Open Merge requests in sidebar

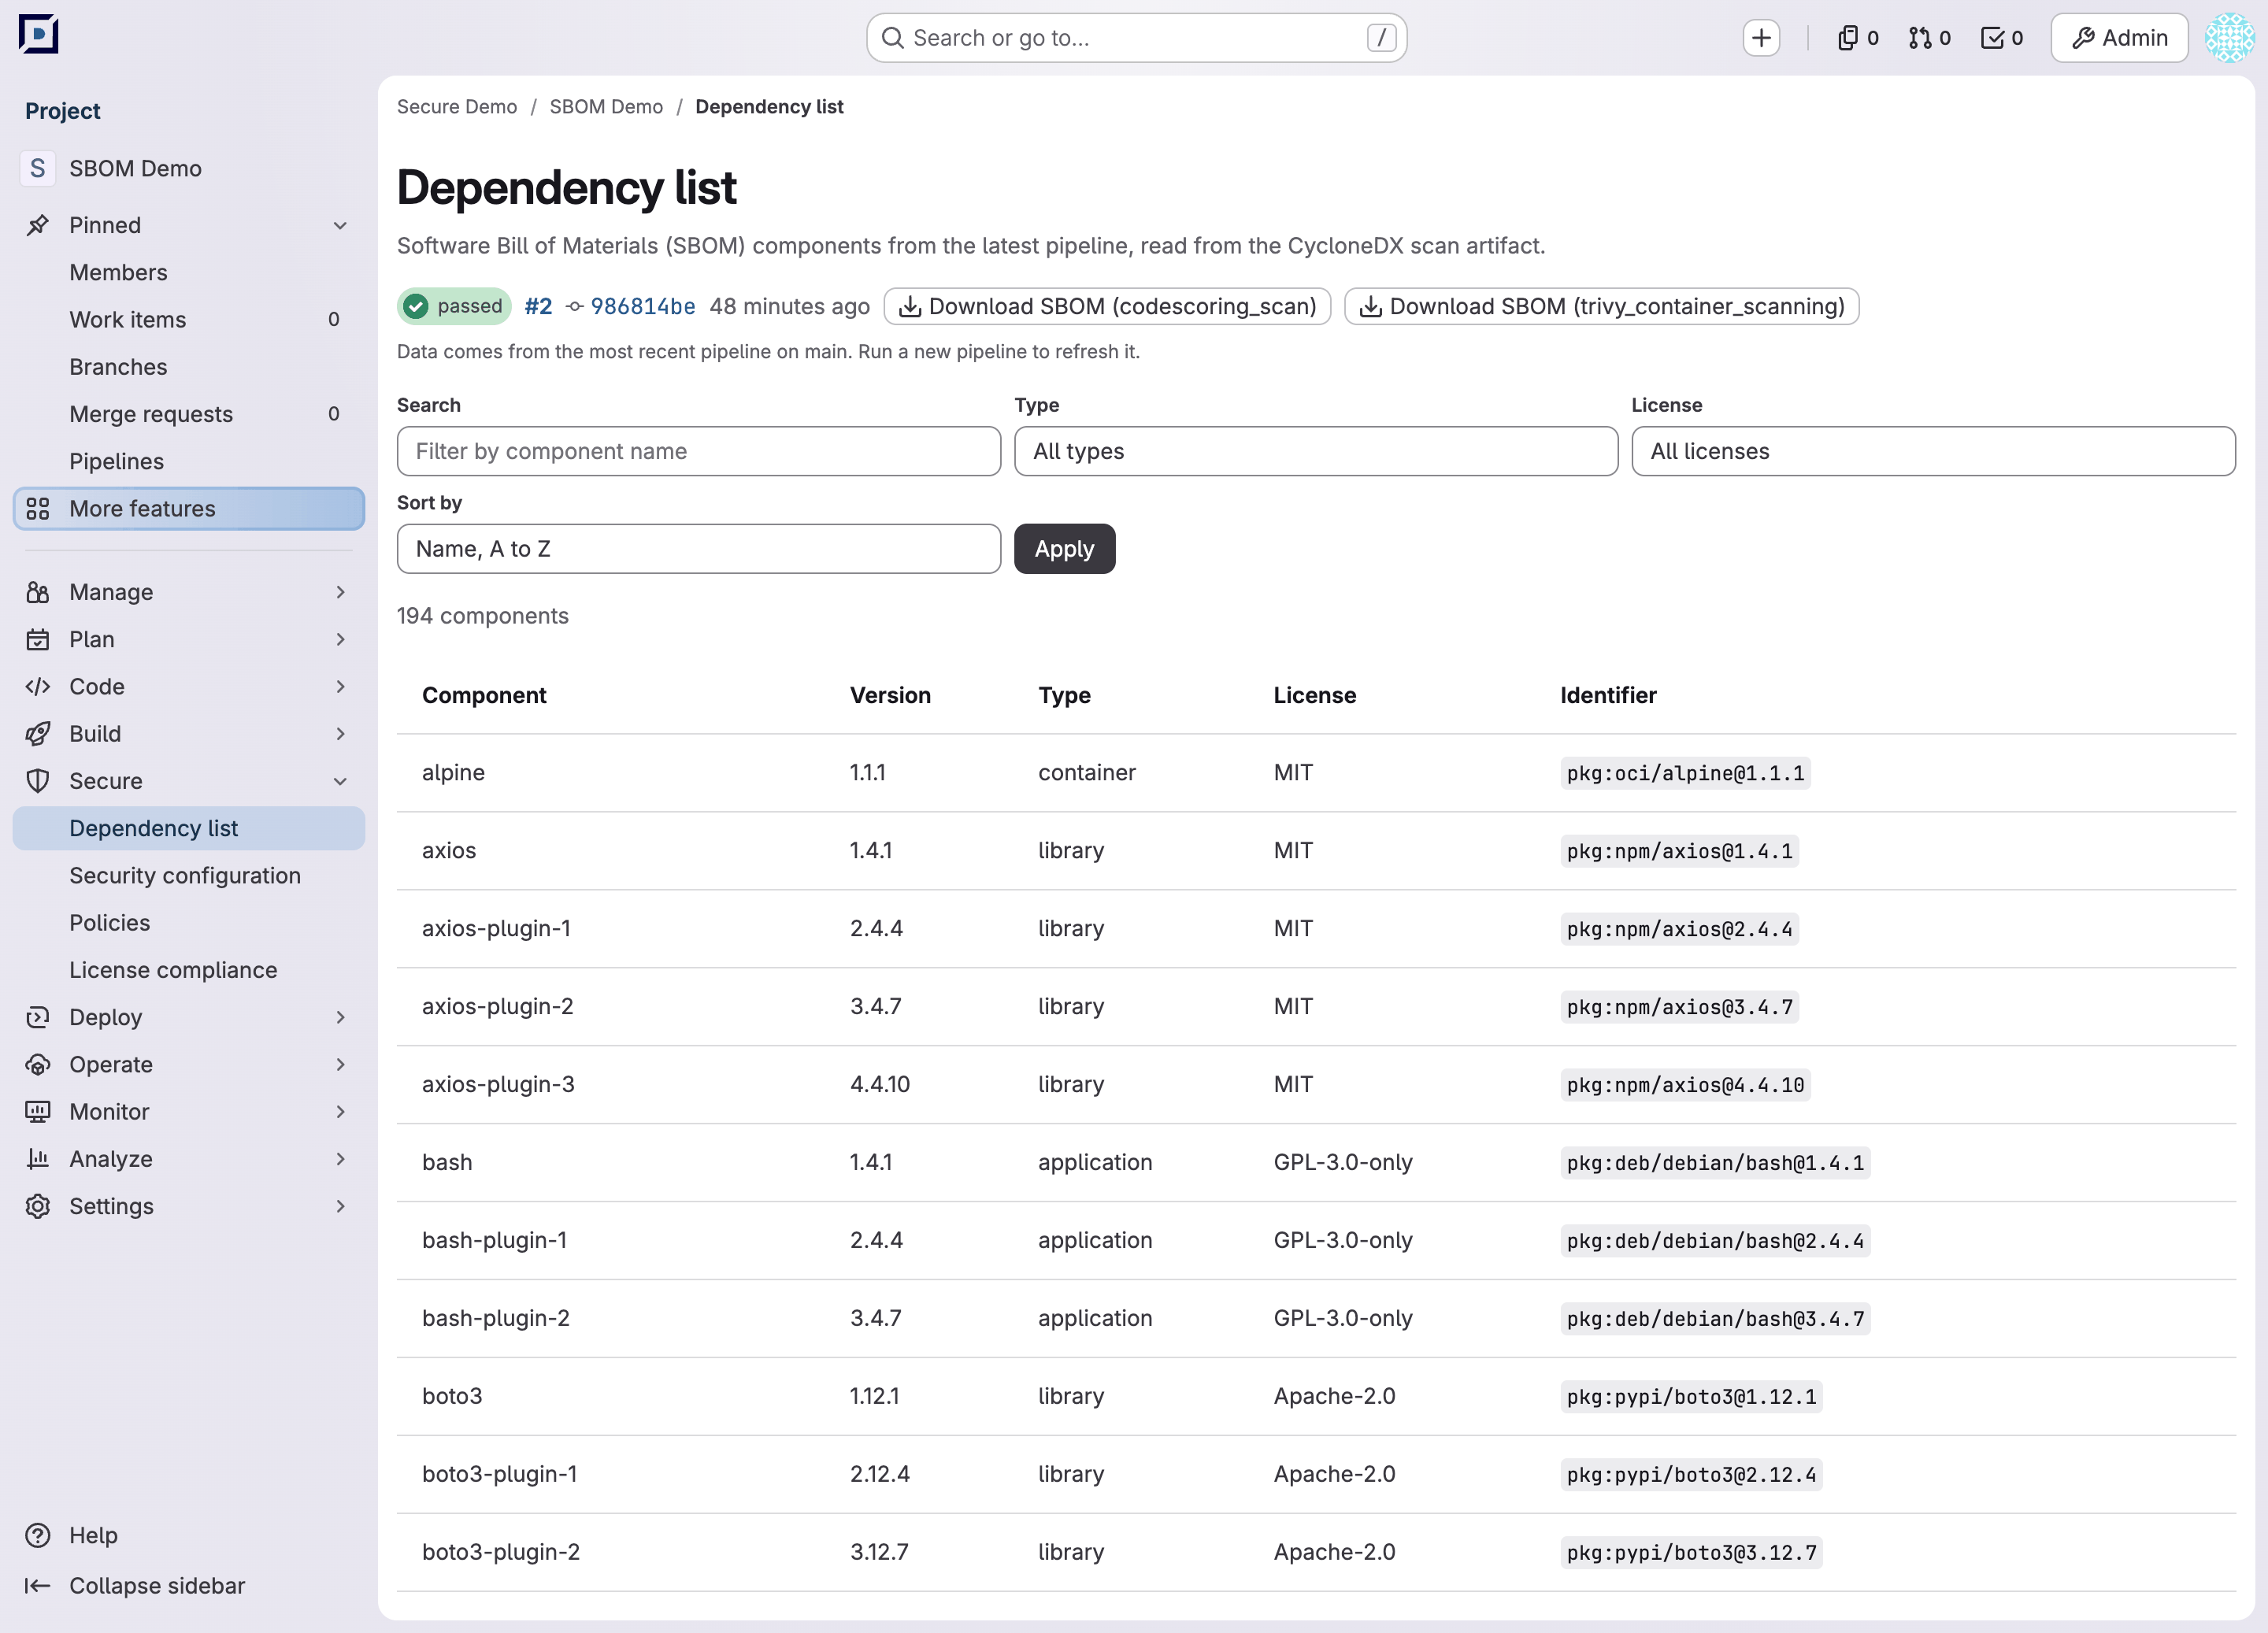click(189, 414)
